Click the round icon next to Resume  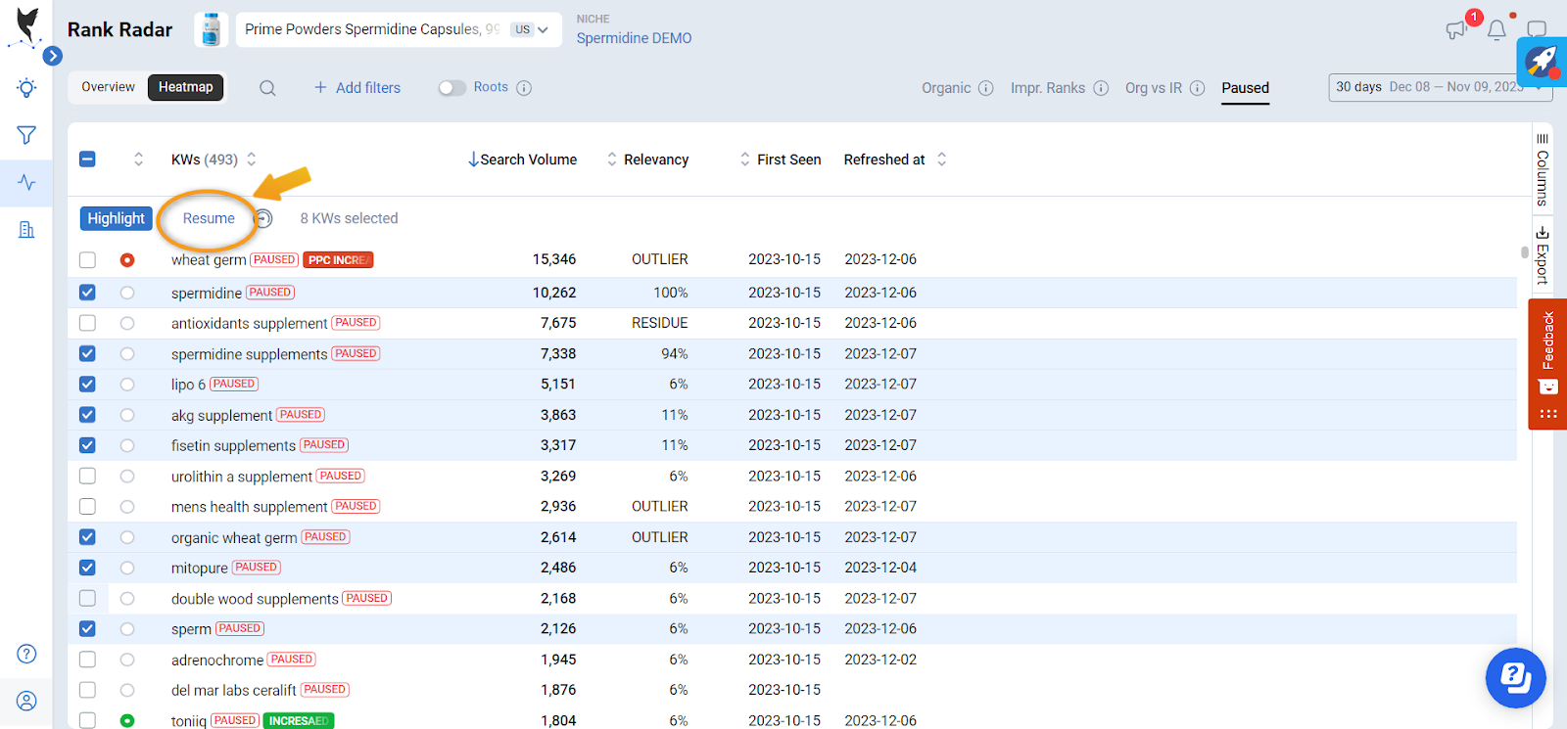click(263, 218)
